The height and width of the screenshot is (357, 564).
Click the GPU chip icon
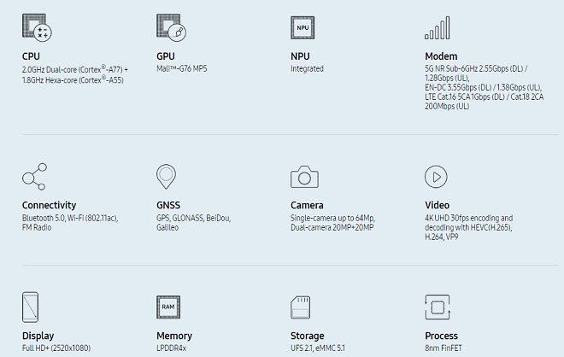click(170, 27)
